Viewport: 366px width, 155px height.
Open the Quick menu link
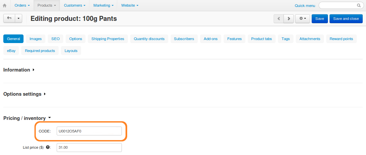[305, 6]
